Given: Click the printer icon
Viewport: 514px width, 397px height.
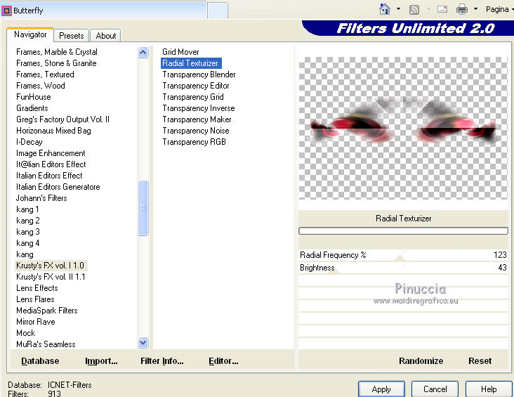Looking at the screenshot, I should [462, 9].
